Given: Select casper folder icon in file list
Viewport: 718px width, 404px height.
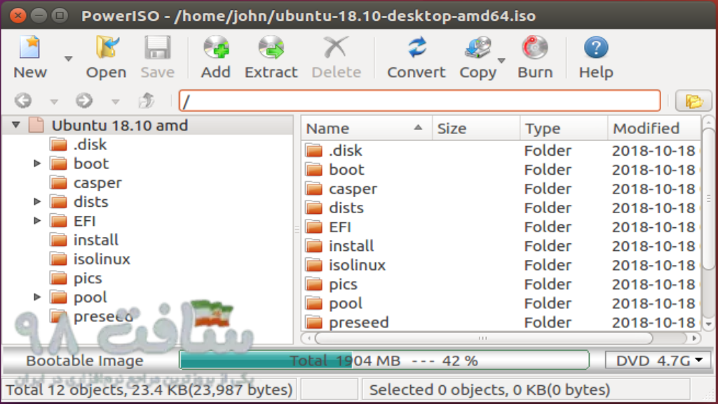Looking at the screenshot, I should pos(314,189).
